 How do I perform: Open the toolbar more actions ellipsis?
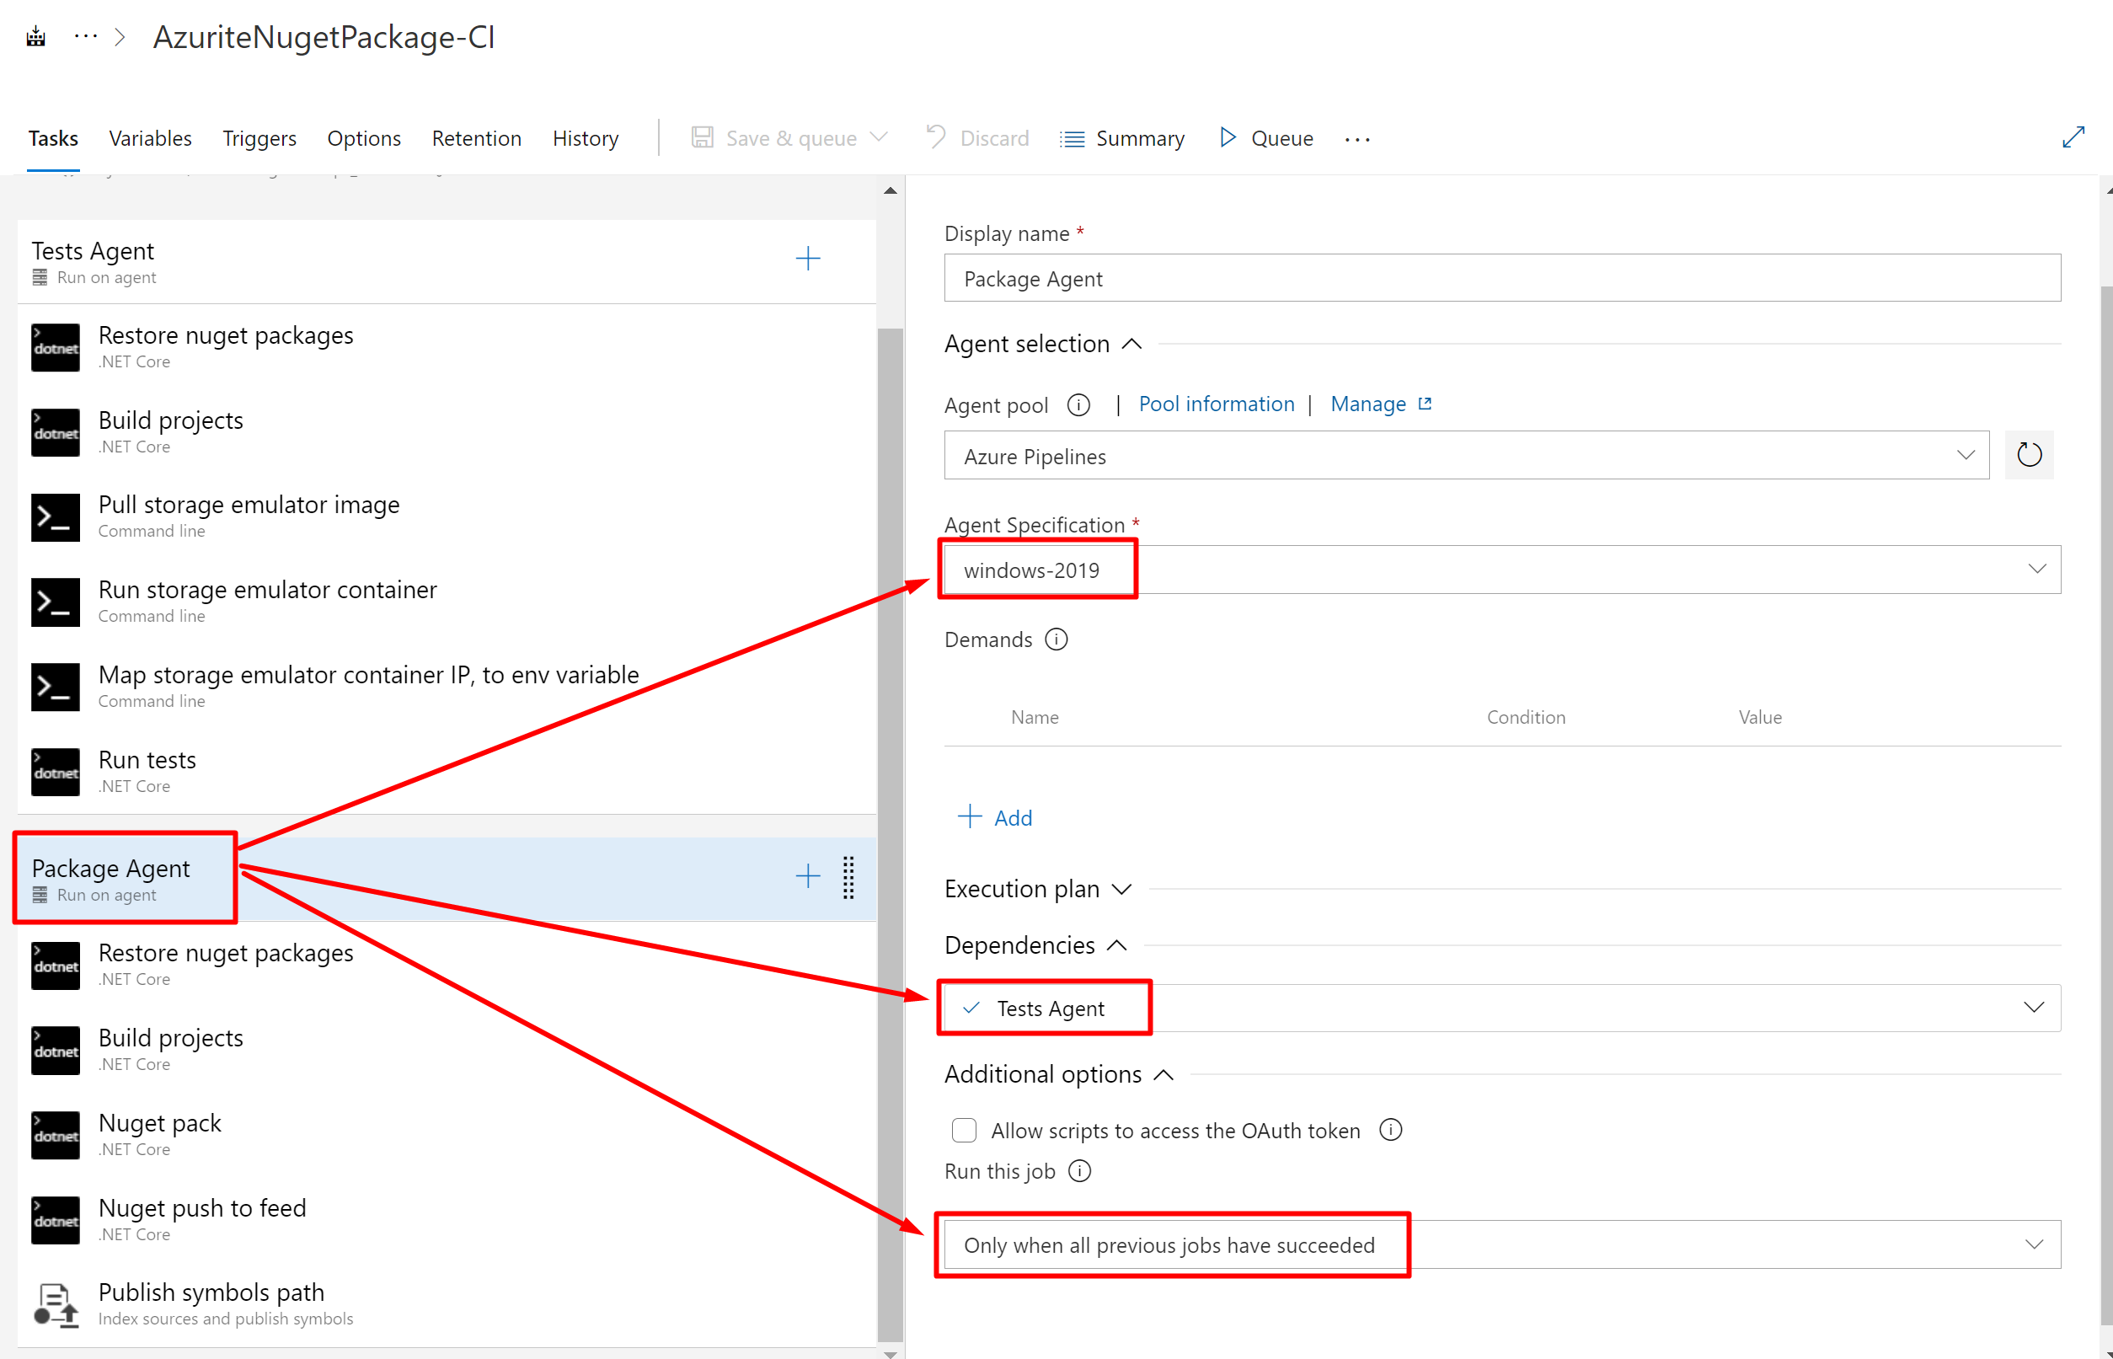pyautogui.click(x=1357, y=139)
